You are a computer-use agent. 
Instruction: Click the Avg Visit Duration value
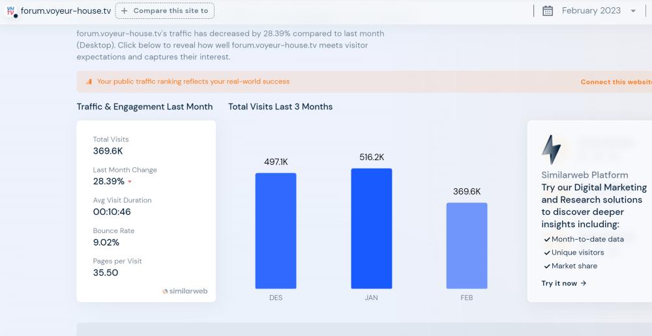coord(112,212)
